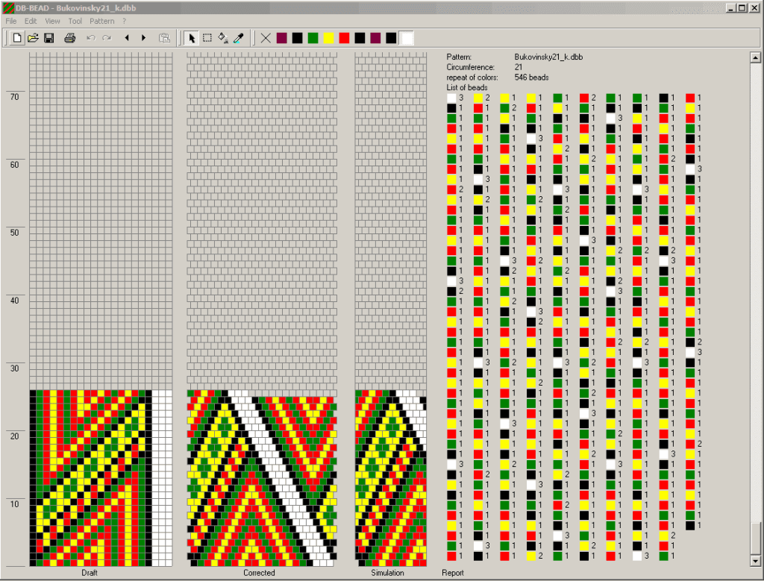
Task: Open the Pattern menu
Action: click(101, 21)
